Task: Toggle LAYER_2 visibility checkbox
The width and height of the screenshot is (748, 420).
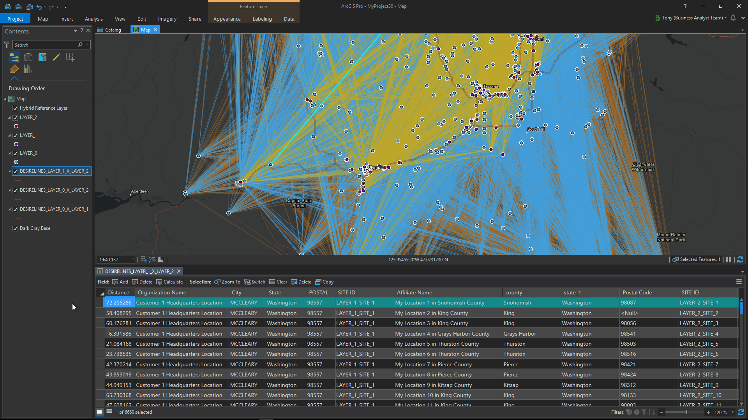Action: tap(15, 117)
